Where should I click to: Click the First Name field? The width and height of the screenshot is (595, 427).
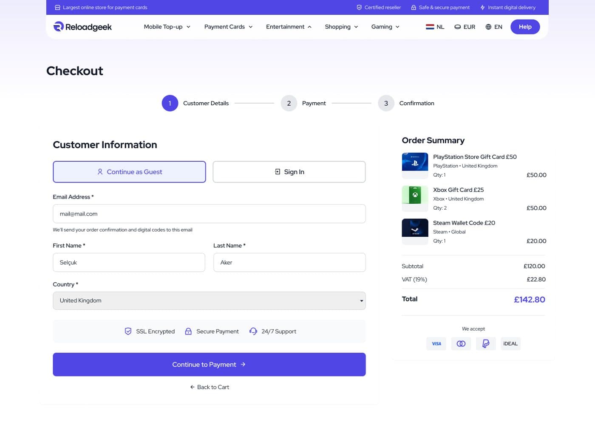129,262
